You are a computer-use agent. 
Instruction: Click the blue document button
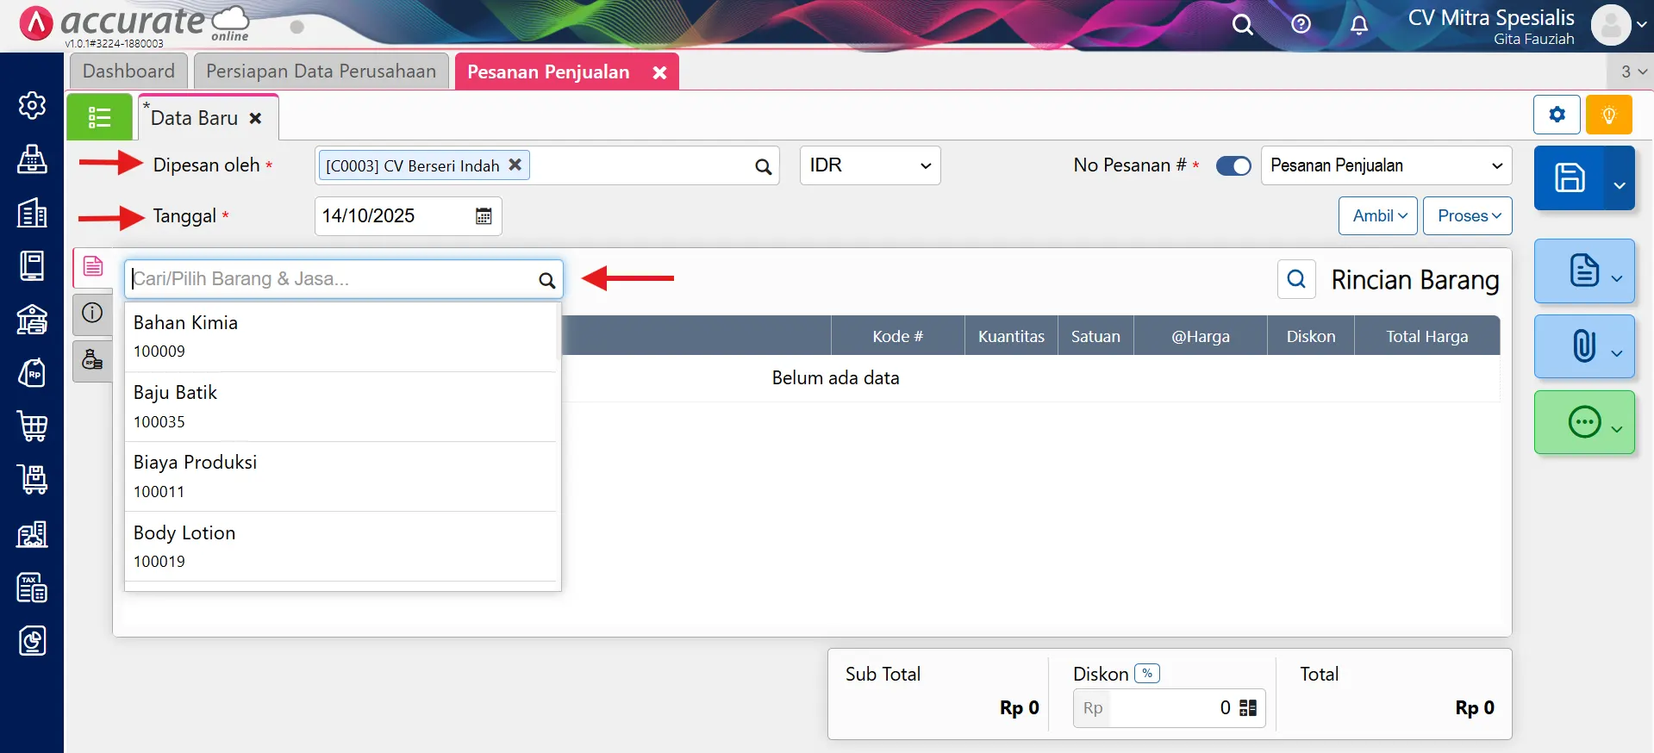(x=1583, y=271)
